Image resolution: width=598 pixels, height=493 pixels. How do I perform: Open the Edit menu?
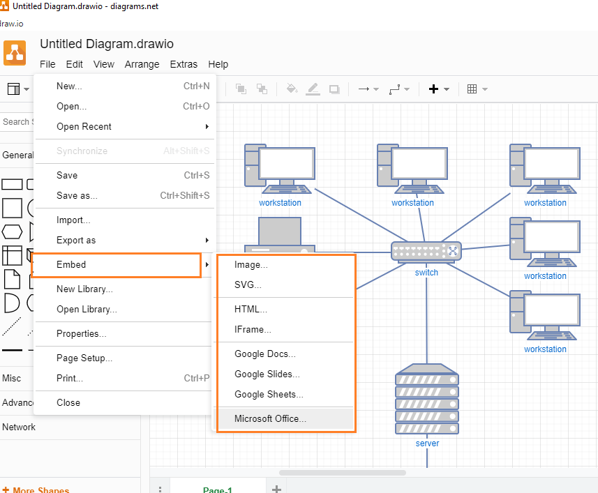pyautogui.click(x=75, y=64)
